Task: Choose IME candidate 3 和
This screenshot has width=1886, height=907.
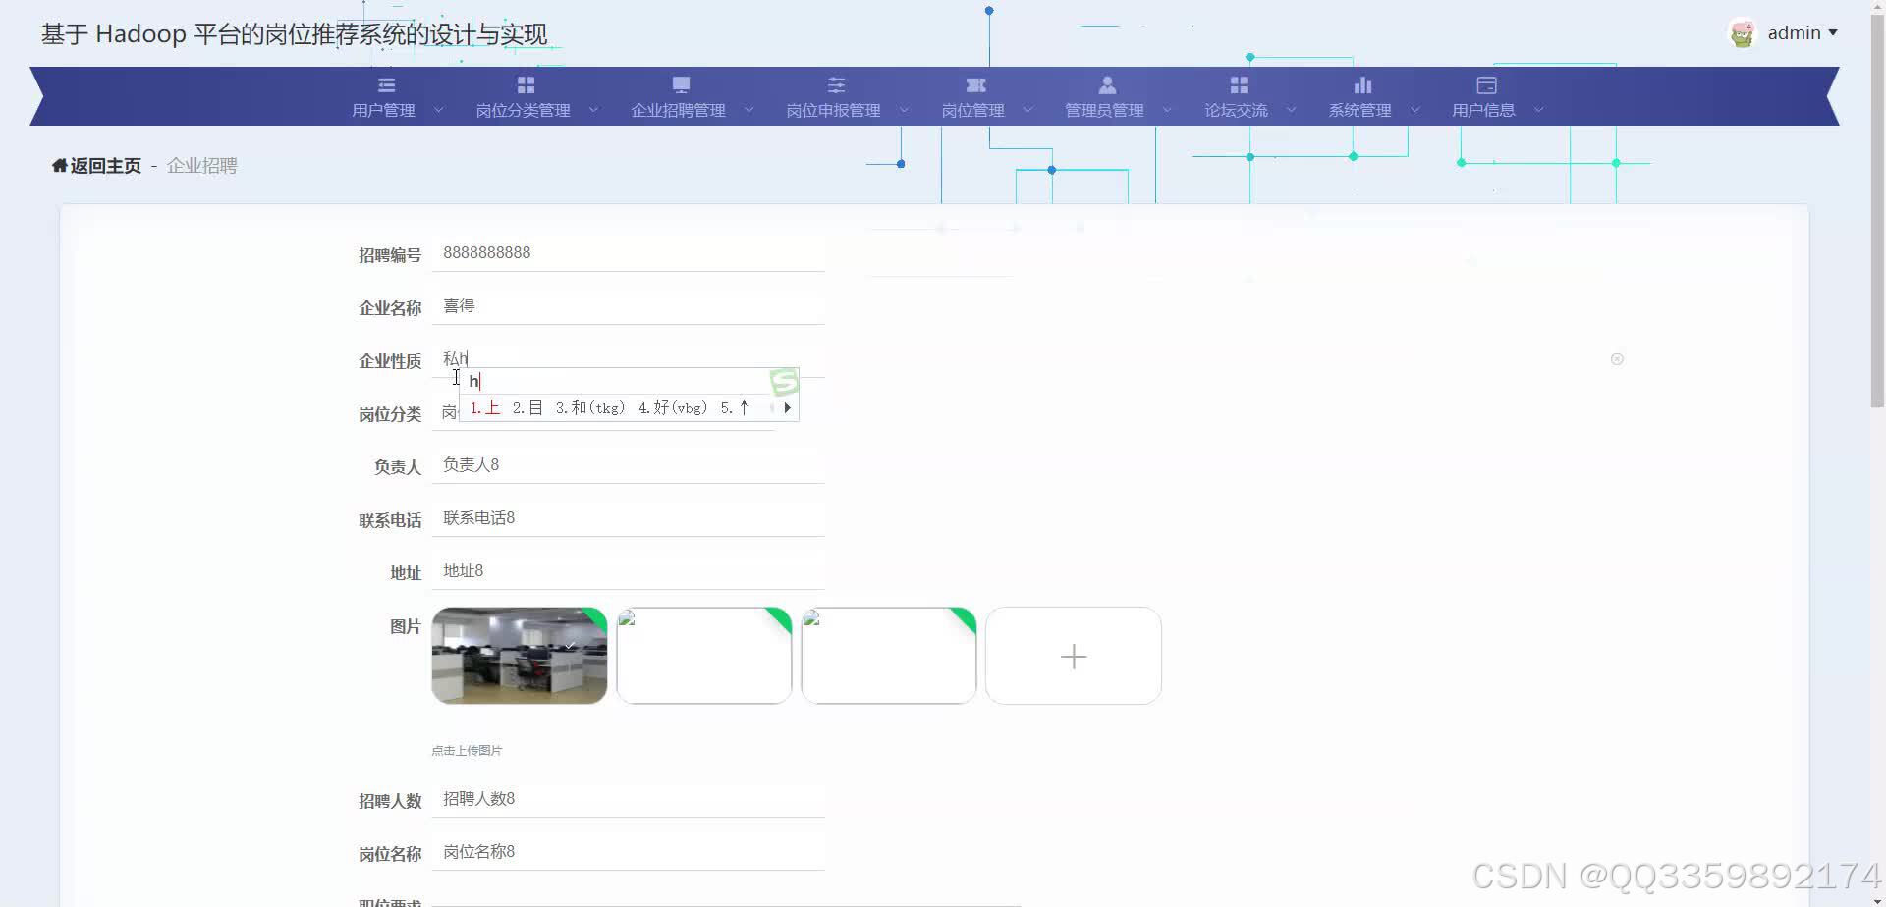Action: click(590, 407)
